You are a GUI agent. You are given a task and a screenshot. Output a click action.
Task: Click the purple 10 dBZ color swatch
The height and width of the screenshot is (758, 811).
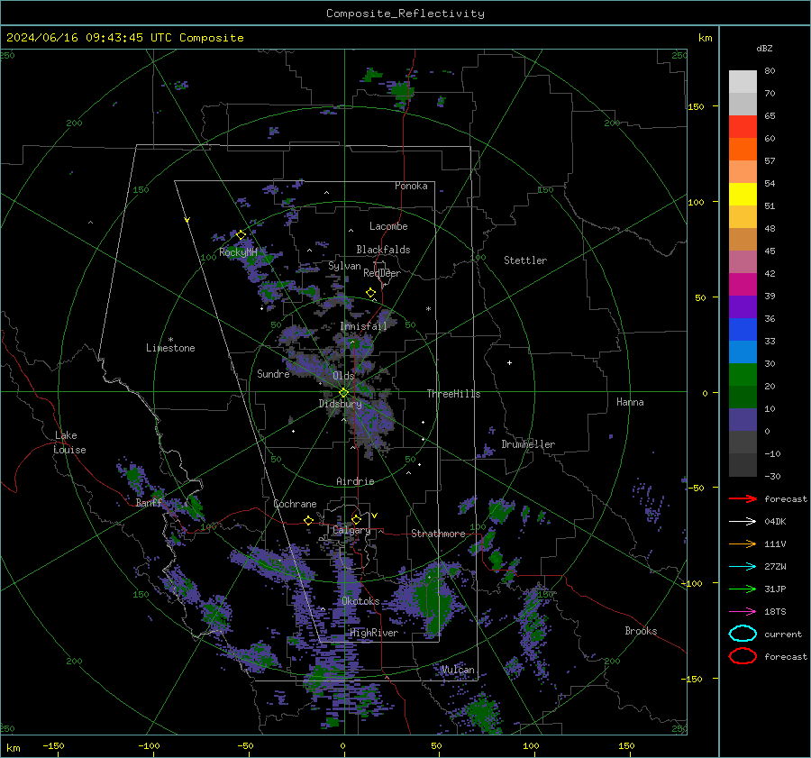743,420
